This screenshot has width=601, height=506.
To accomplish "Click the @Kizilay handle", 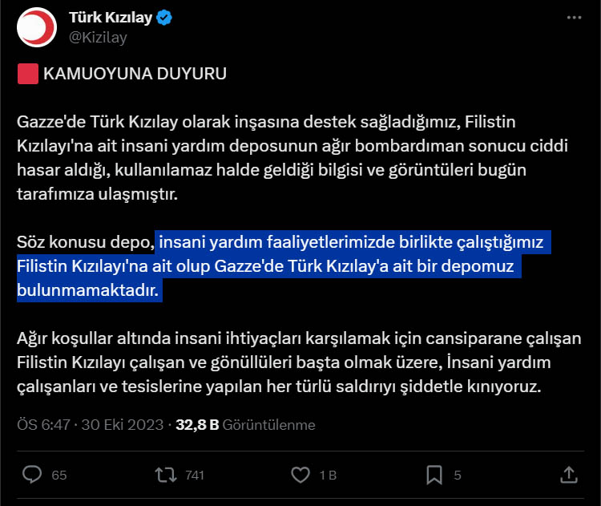I will tap(98, 37).
